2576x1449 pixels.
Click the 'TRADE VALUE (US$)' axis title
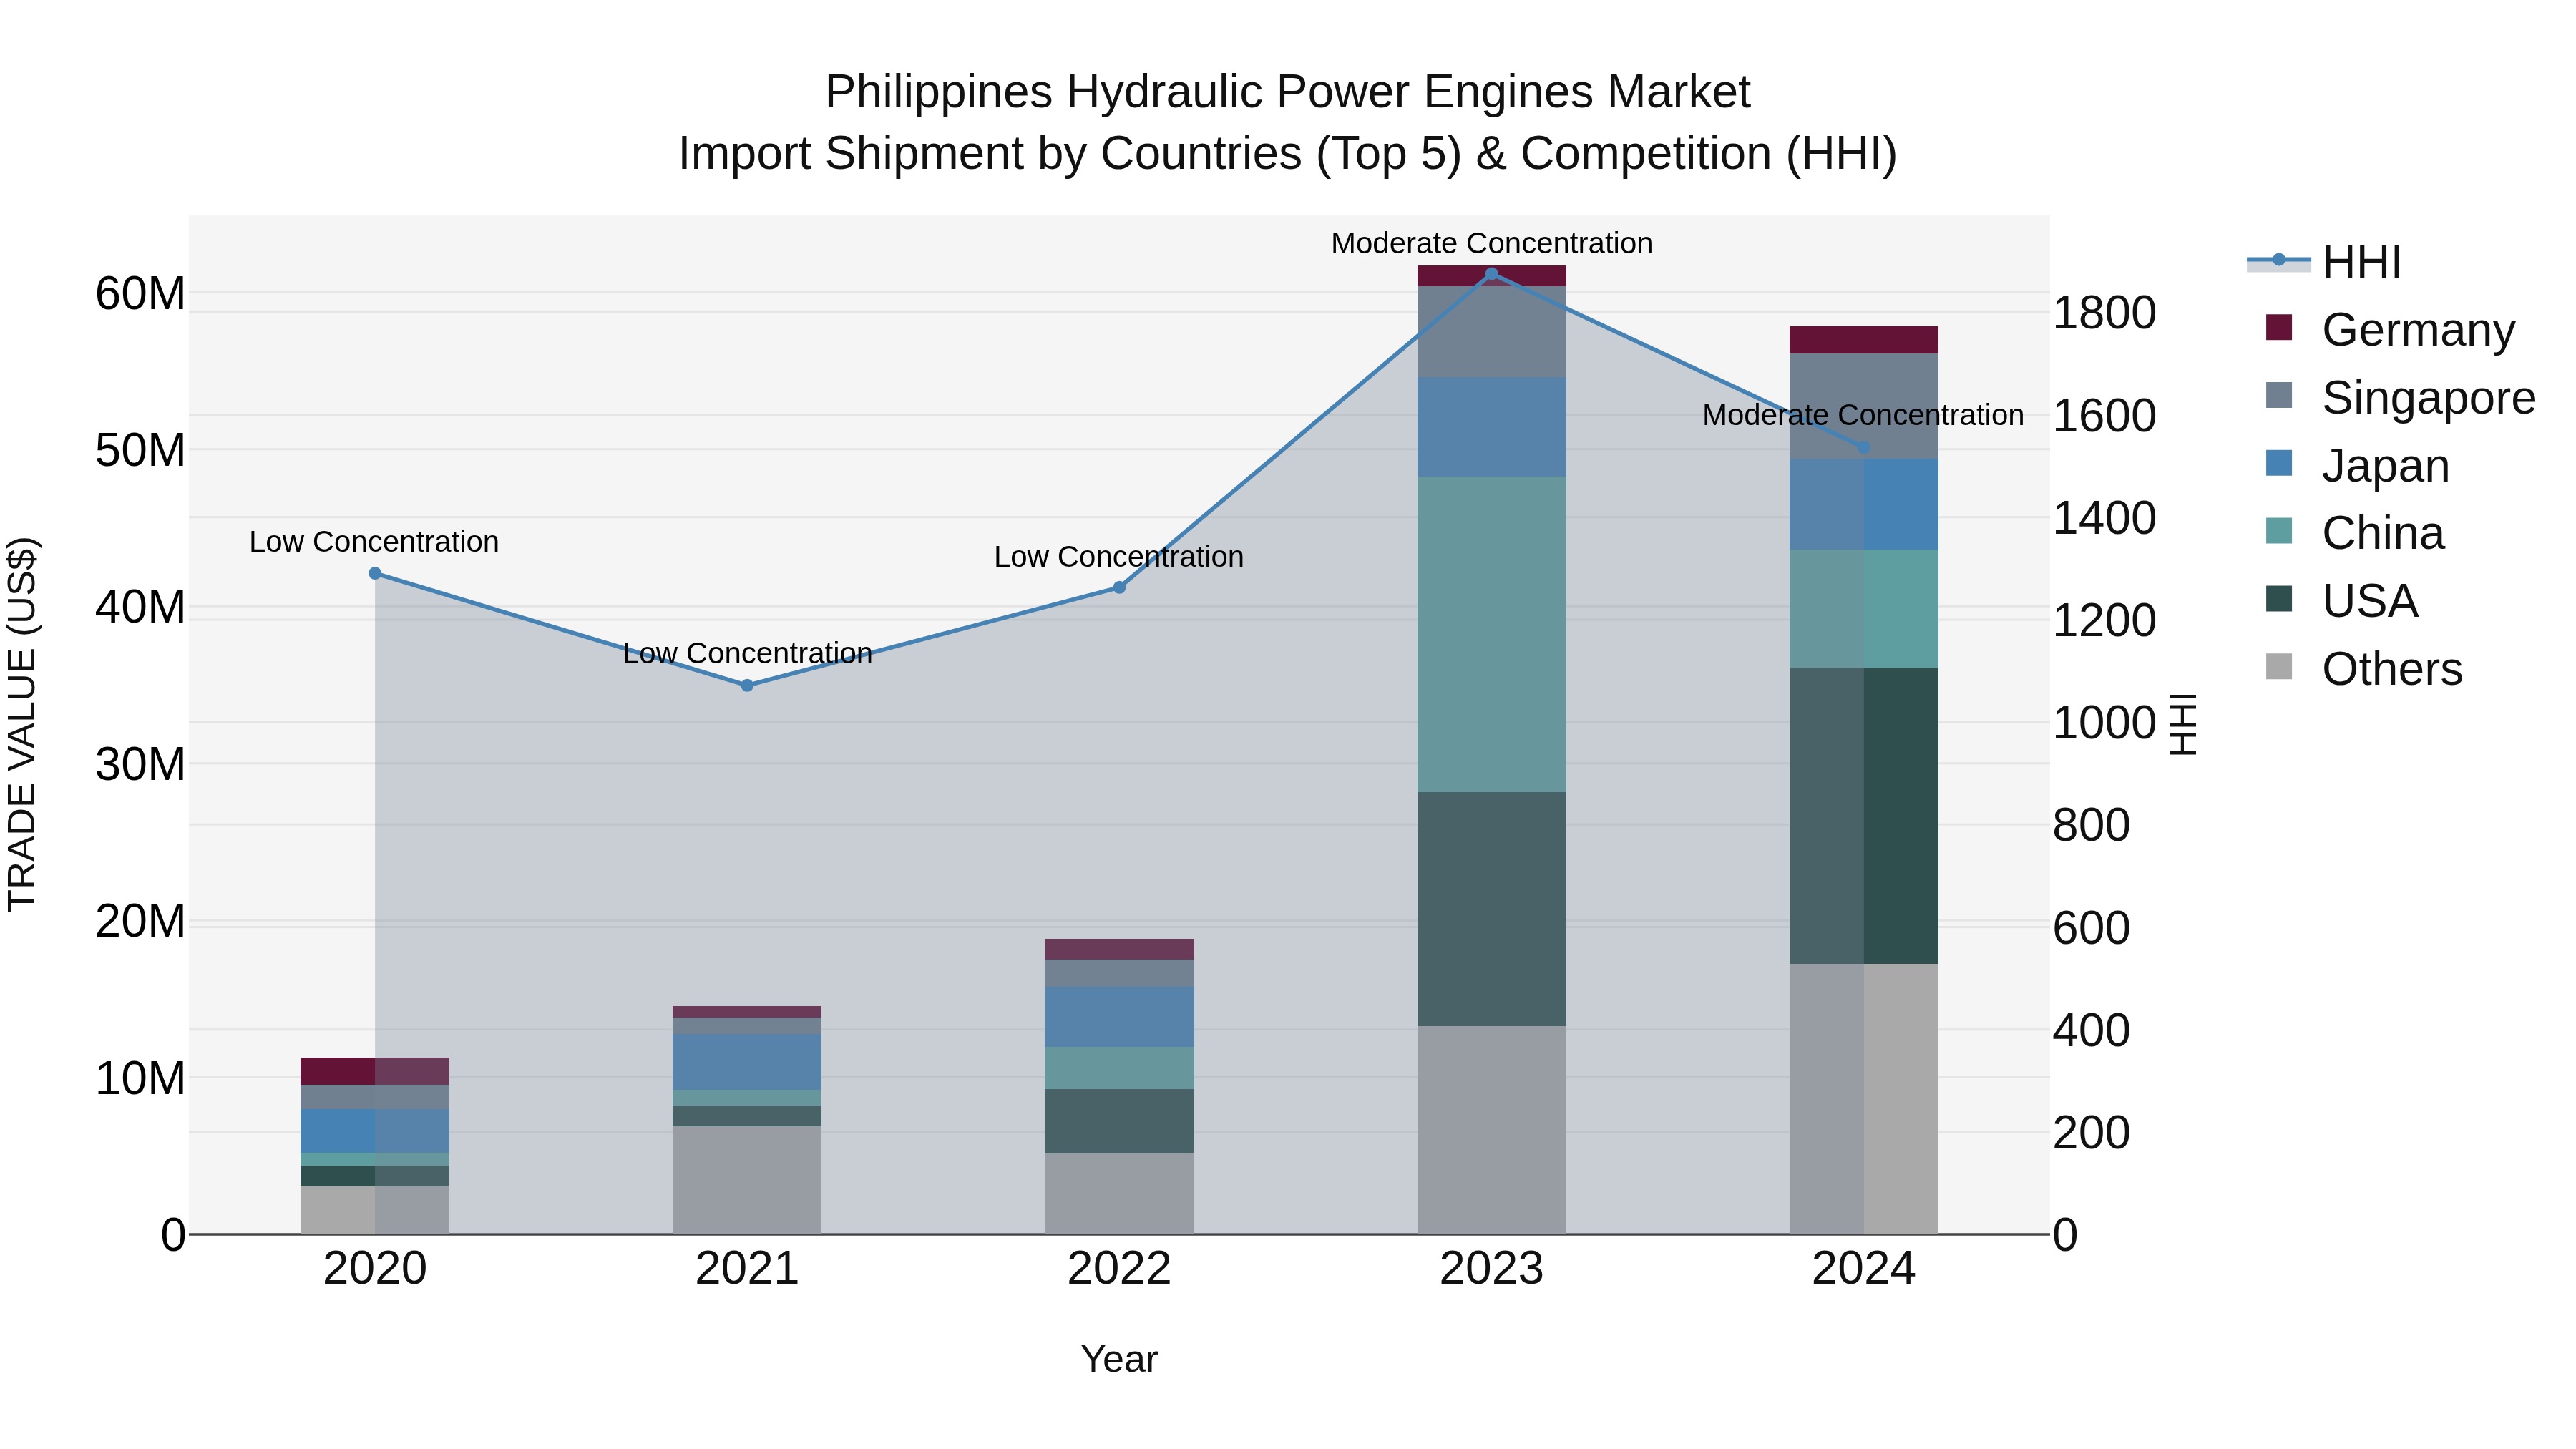pos(22,724)
